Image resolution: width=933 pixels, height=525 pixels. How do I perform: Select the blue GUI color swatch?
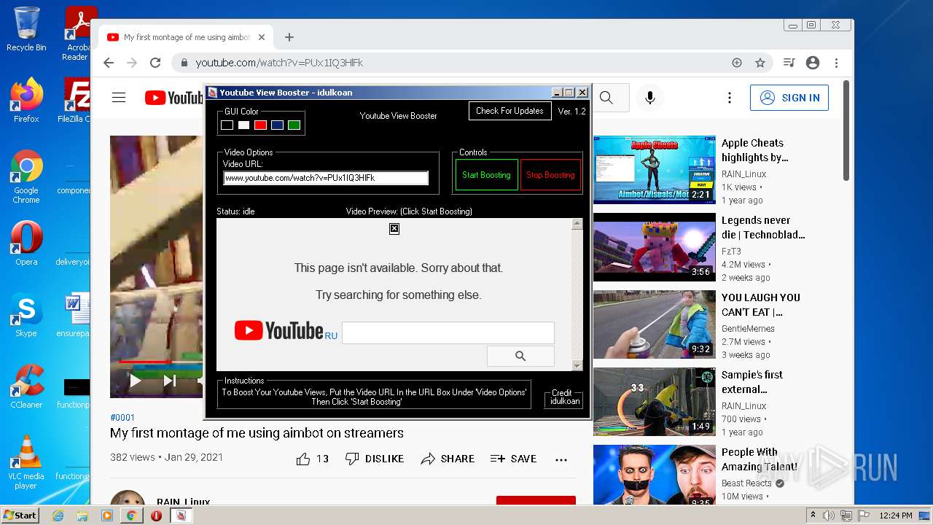(277, 125)
